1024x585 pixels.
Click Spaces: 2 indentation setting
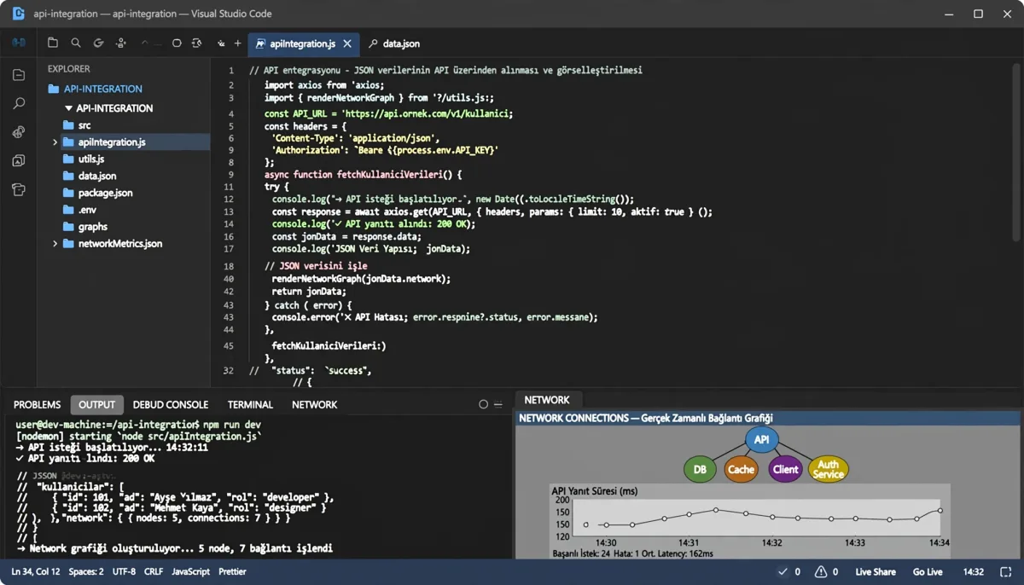[x=86, y=572]
